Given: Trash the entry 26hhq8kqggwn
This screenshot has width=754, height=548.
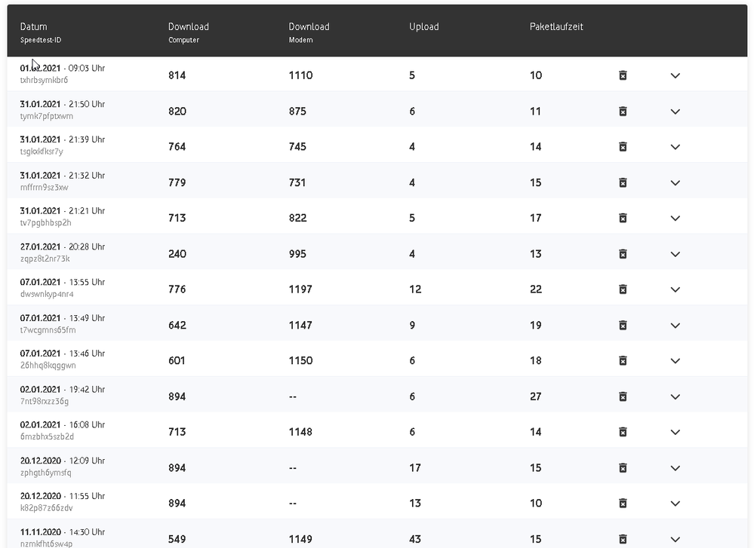Looking at the screenshot, I should click(623, 361).
